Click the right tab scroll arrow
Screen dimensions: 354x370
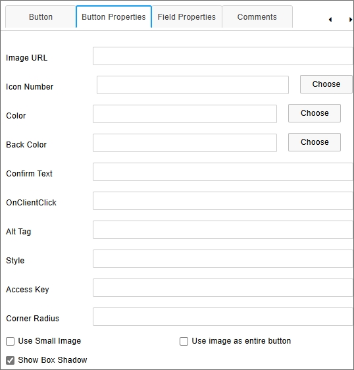coord(351,20)
